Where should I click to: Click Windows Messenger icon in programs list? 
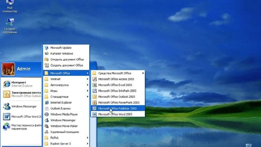pos(46,120)
